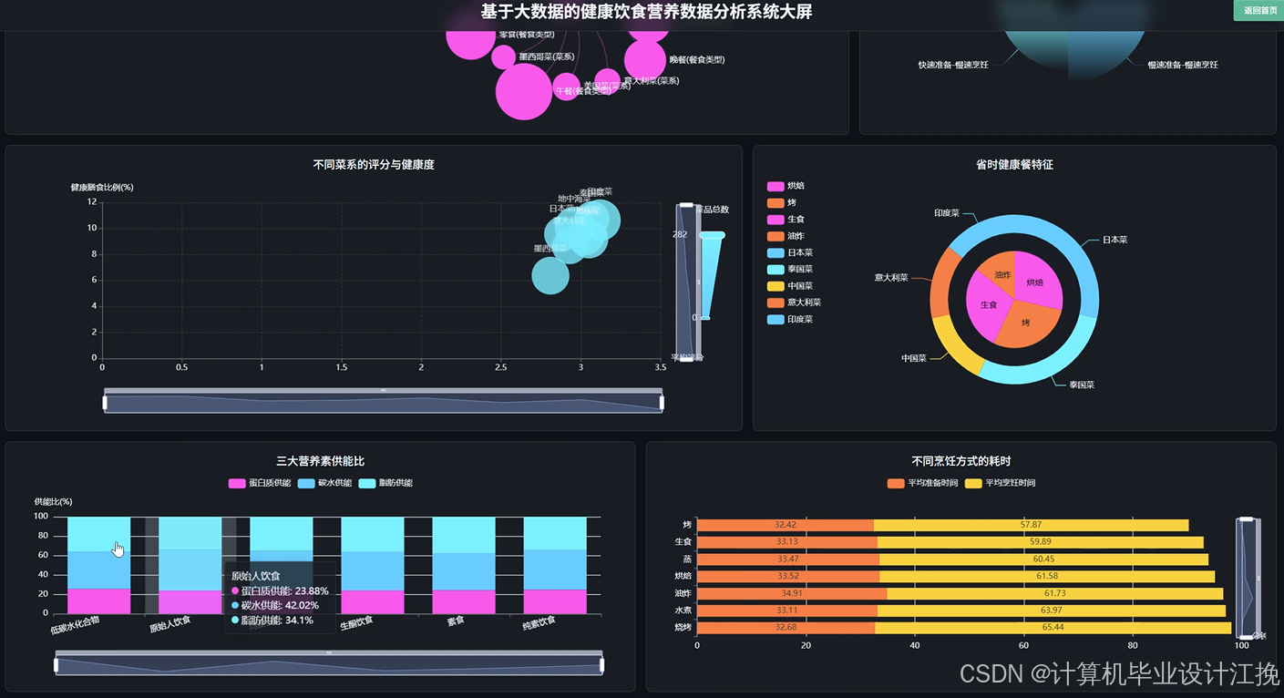Image resolution: width=1284 pixels, height=698 pixels.
Task: Click the orange 34.91 bar for 油炸
Action: click(792, 593)
